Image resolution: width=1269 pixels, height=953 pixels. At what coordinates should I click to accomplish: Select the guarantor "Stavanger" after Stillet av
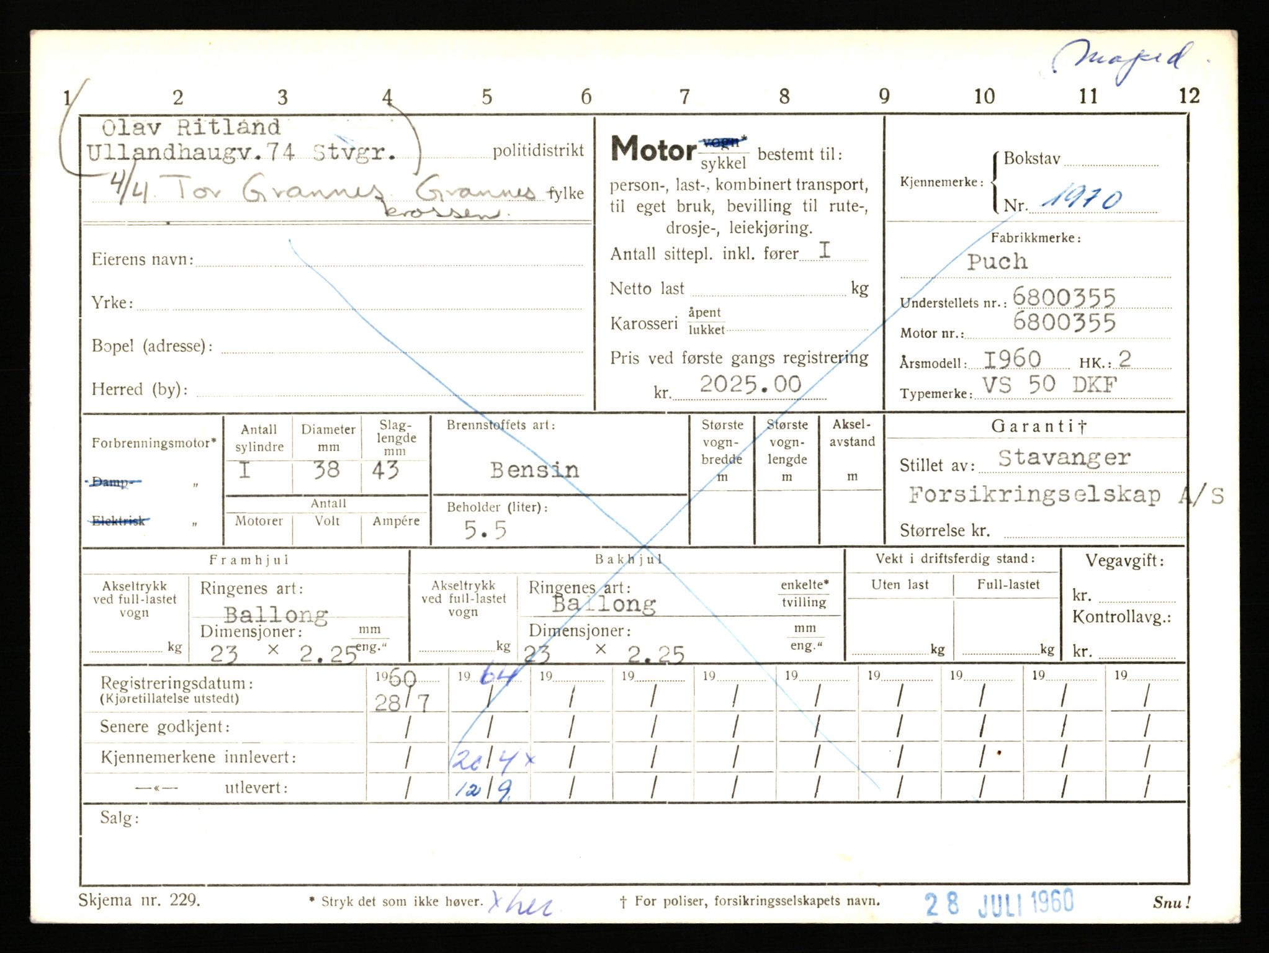[x=1064, y=458]
